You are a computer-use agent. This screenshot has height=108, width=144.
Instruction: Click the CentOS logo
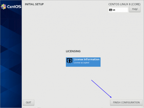(11, 7)
